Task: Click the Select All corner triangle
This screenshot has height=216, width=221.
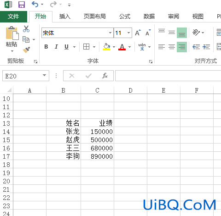Action: click(x=9, y=90)
